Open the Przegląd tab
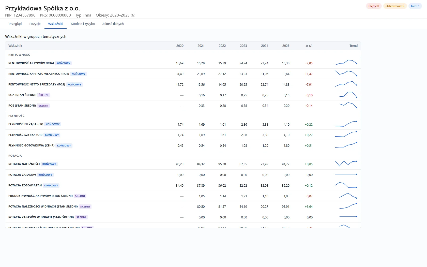Screen dimensions: 427x267 (x=15, y=24)
